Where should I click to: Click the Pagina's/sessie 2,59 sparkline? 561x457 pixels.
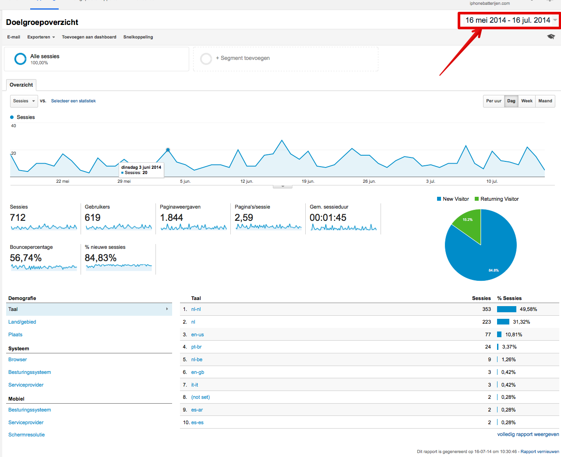tap(268, 227)
